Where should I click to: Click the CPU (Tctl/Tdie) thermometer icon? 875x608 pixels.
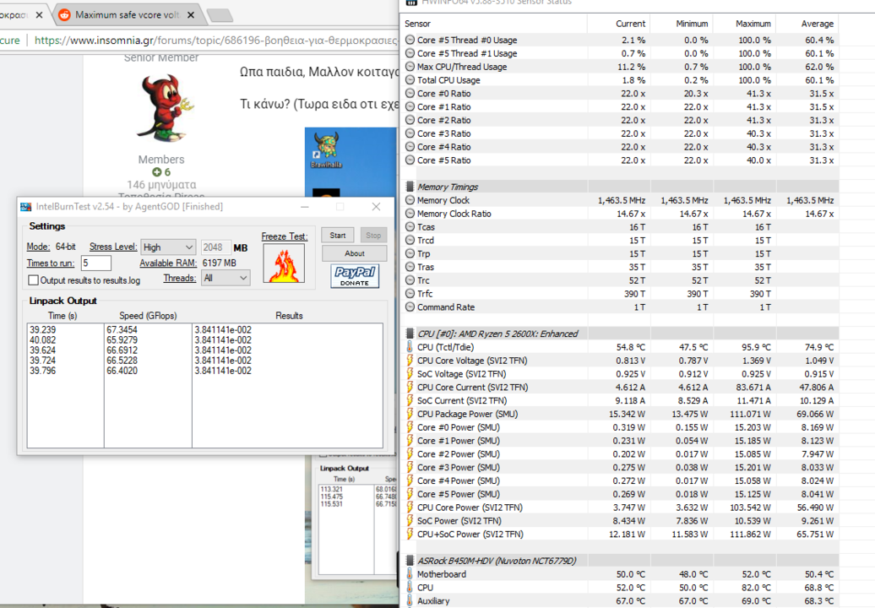(410, 347)
